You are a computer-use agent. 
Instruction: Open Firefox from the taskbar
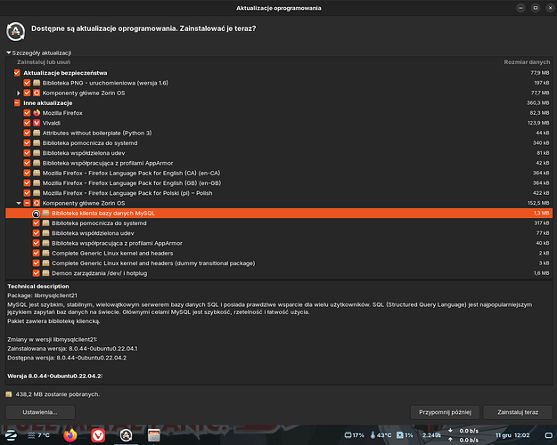coord(70,434)
